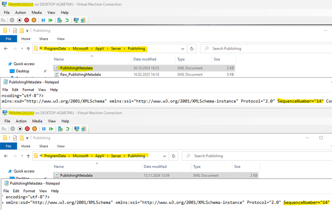Click Share/USB icon in HAMWS2022S2 toolbar
Screen dimensions: 332x210
pos(83,20)
